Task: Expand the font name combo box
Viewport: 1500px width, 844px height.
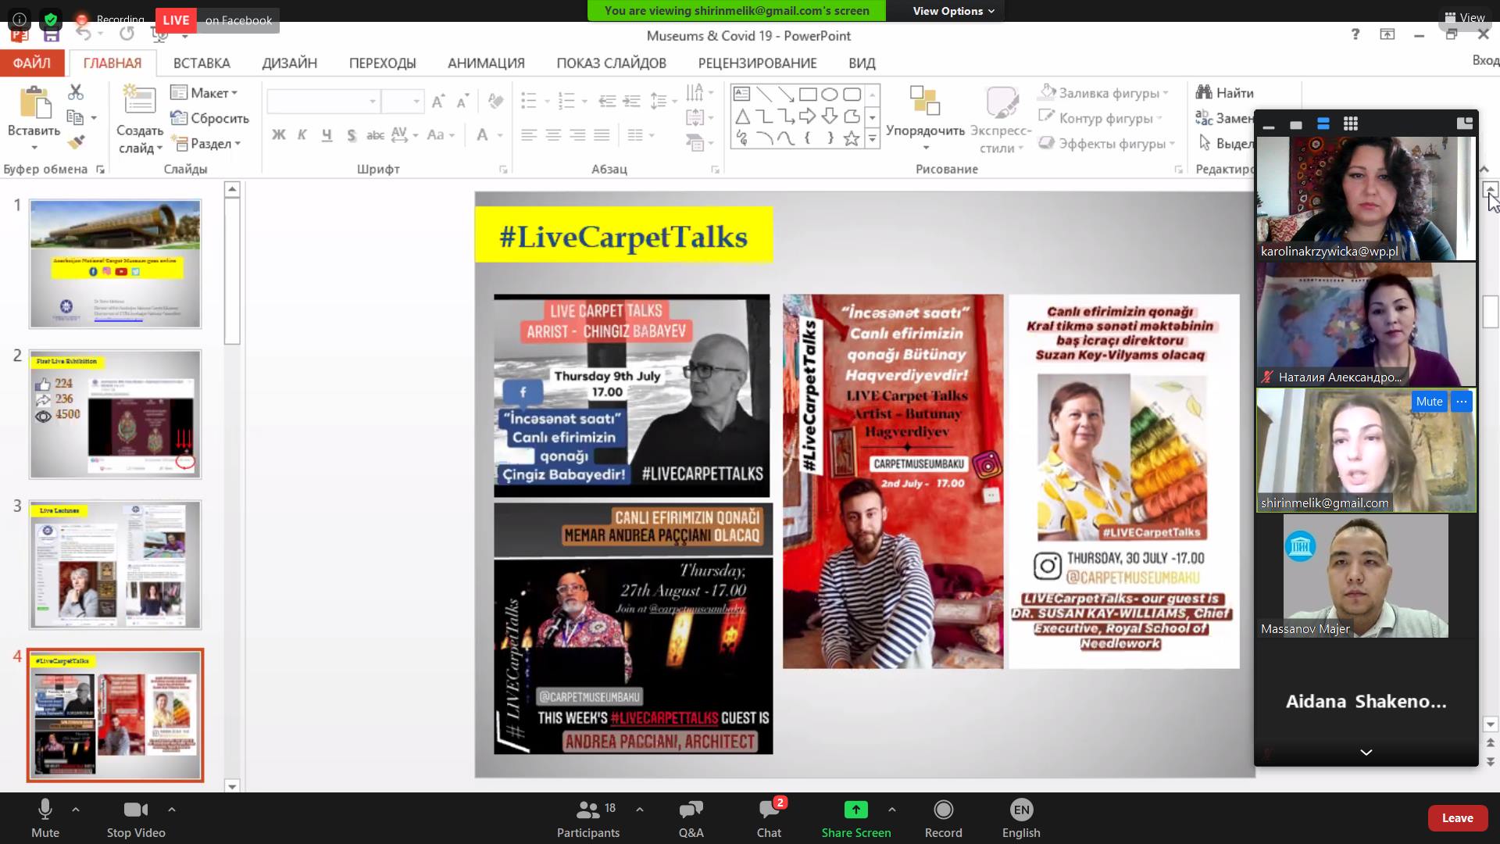Action: [x=373, y=102]
